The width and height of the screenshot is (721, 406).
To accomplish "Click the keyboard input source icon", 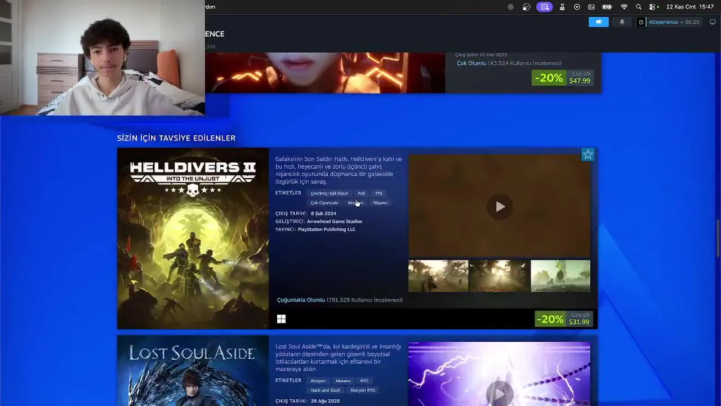I will point(591,7).
